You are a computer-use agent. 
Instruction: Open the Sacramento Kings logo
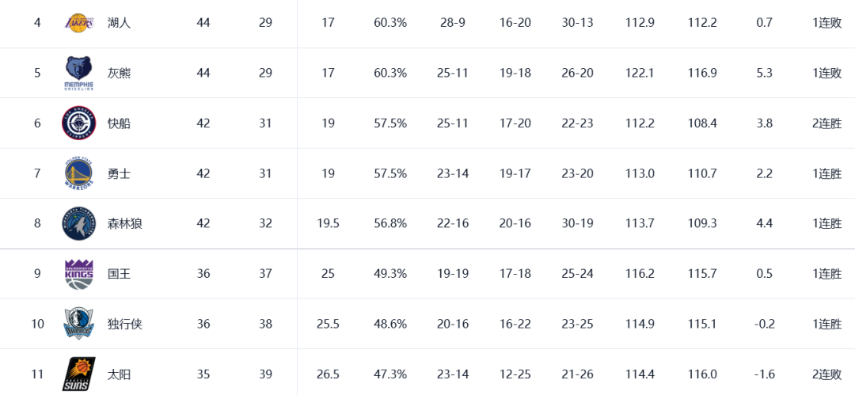coord(79,273)
